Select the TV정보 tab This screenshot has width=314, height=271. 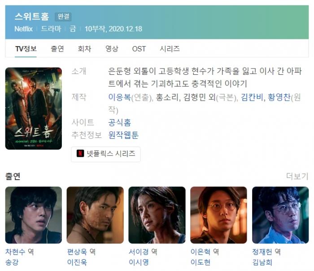26,48
